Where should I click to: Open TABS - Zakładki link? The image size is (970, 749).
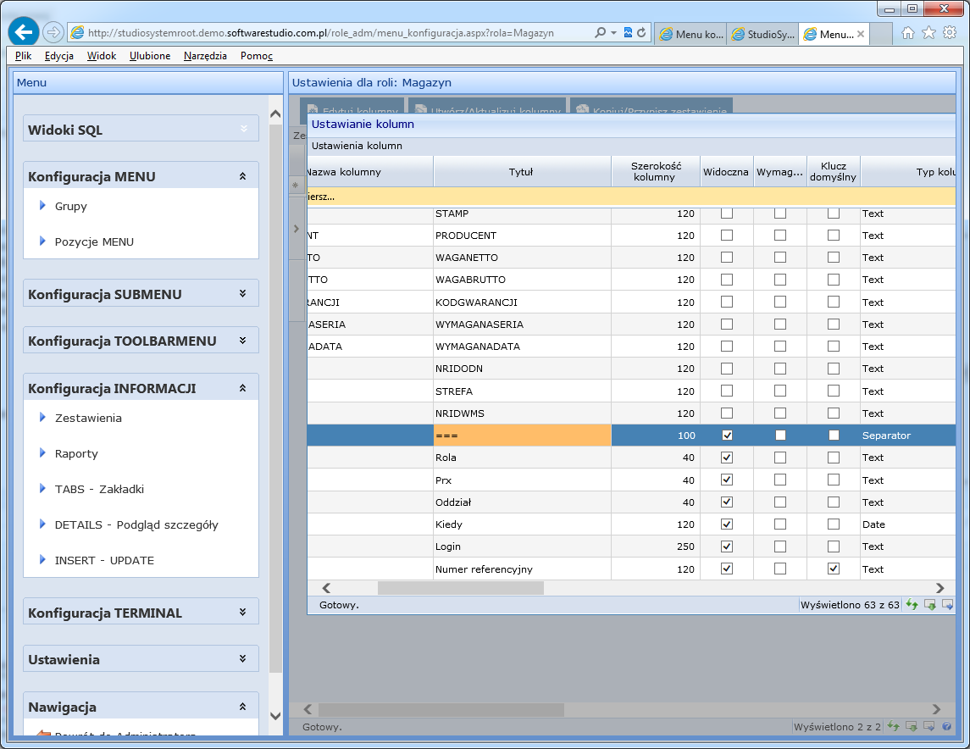pos(99,489)
